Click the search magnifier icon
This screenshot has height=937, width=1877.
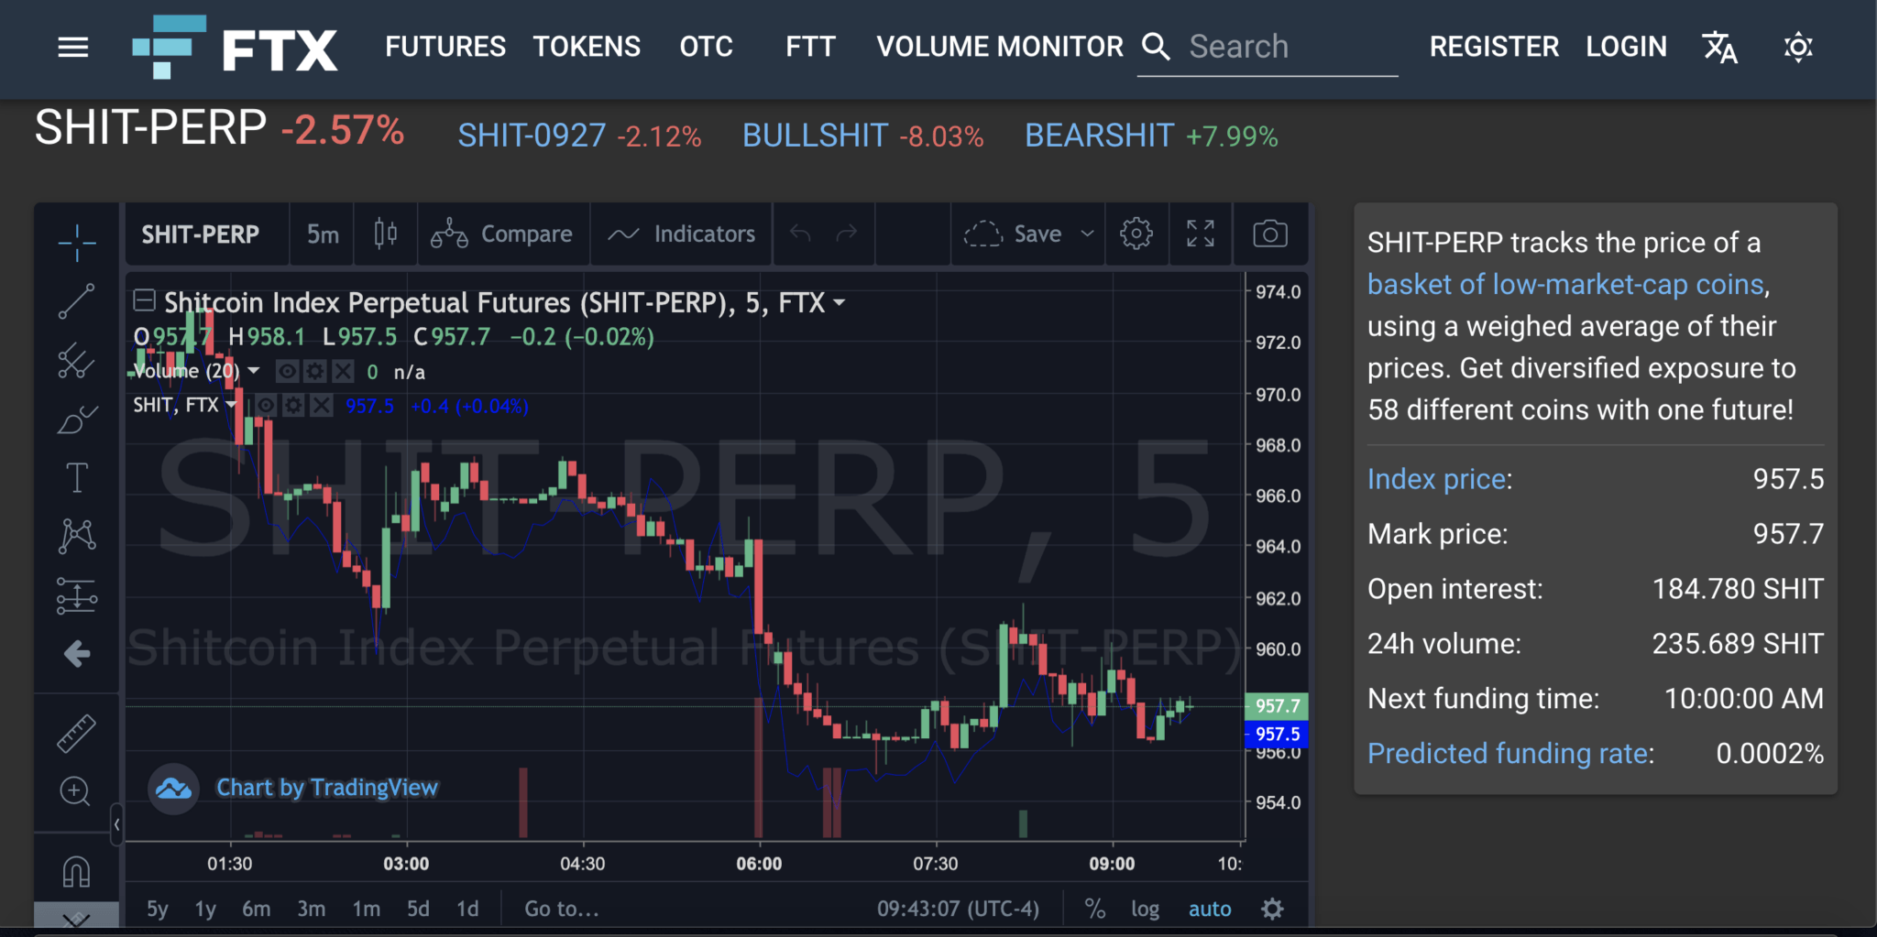coord(1156,47)
